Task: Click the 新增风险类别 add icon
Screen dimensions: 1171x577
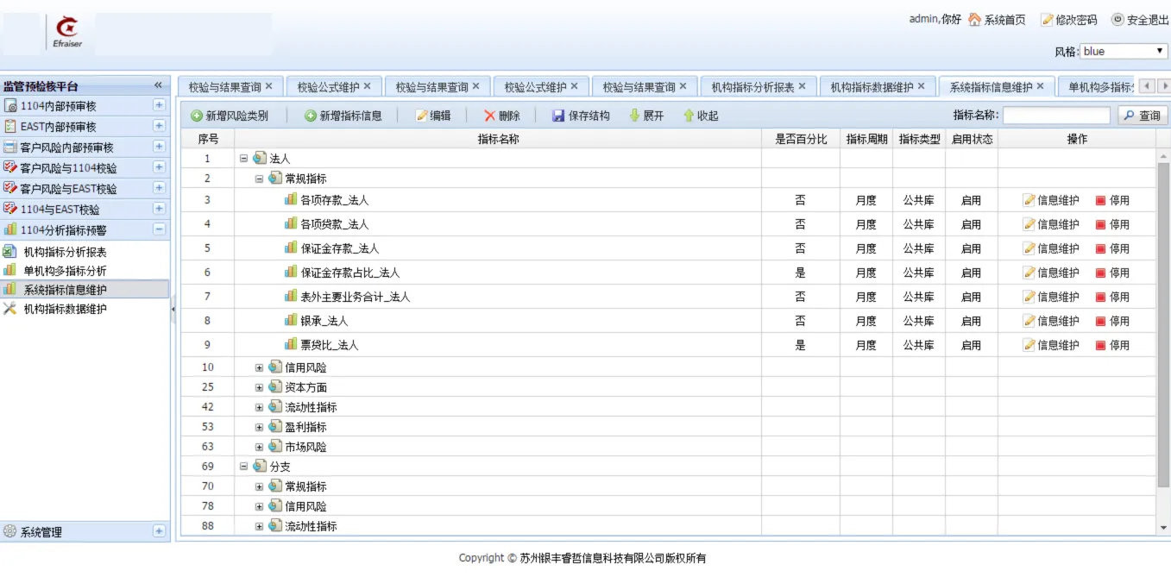Action: point(197,116)
